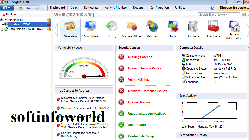Go back with the blue left arrow

(x=29, y=8)
